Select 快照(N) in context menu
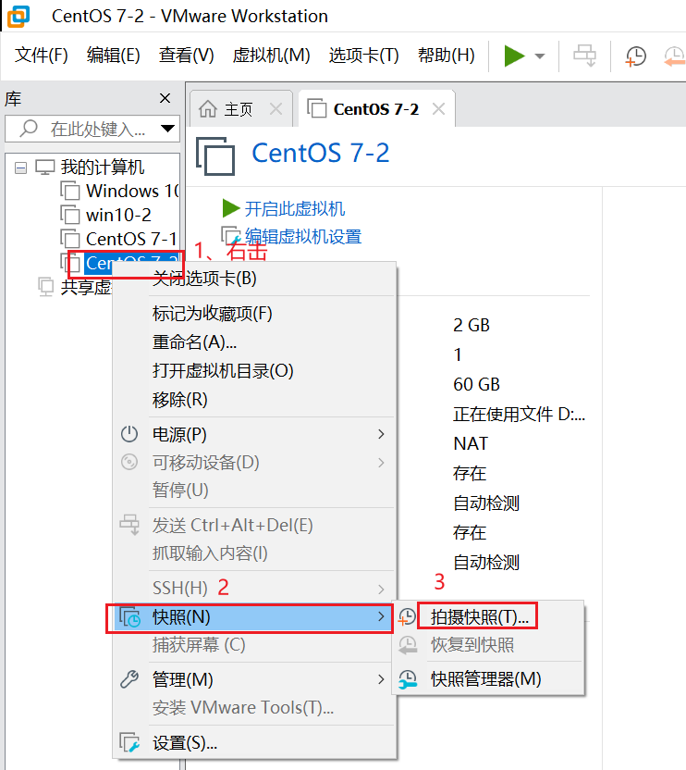 click(x=254, y=617)
